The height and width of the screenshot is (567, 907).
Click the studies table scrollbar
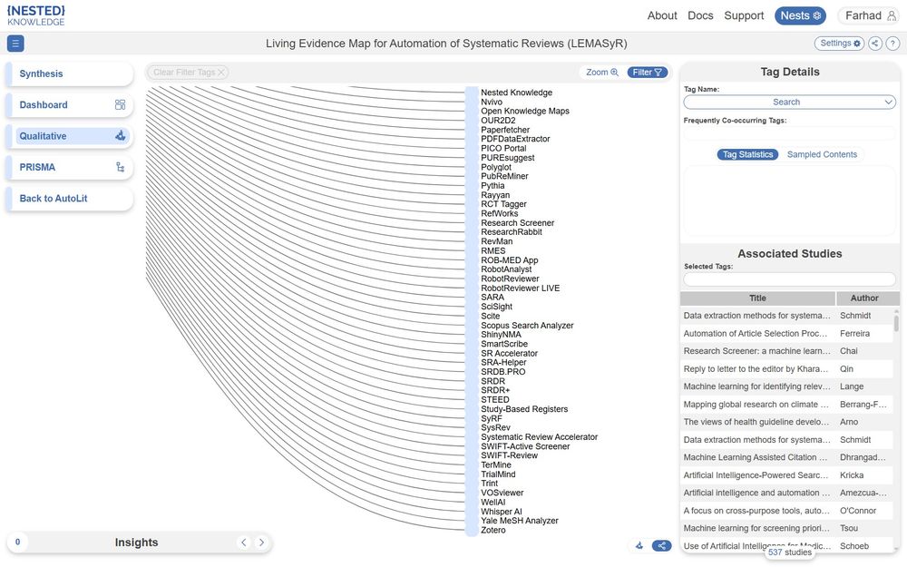click(896, 322)
